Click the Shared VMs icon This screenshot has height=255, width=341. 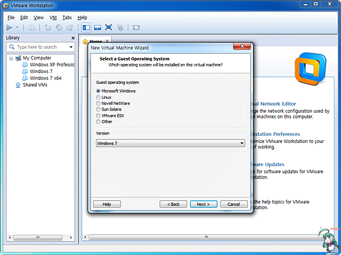coord(18,85)
